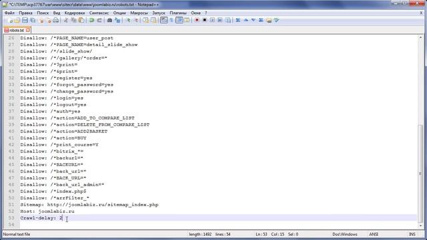Close the robots.txt tab with its X
This screenshot has width=427, height=240.
pyautogui.click(x=27, y=30)
